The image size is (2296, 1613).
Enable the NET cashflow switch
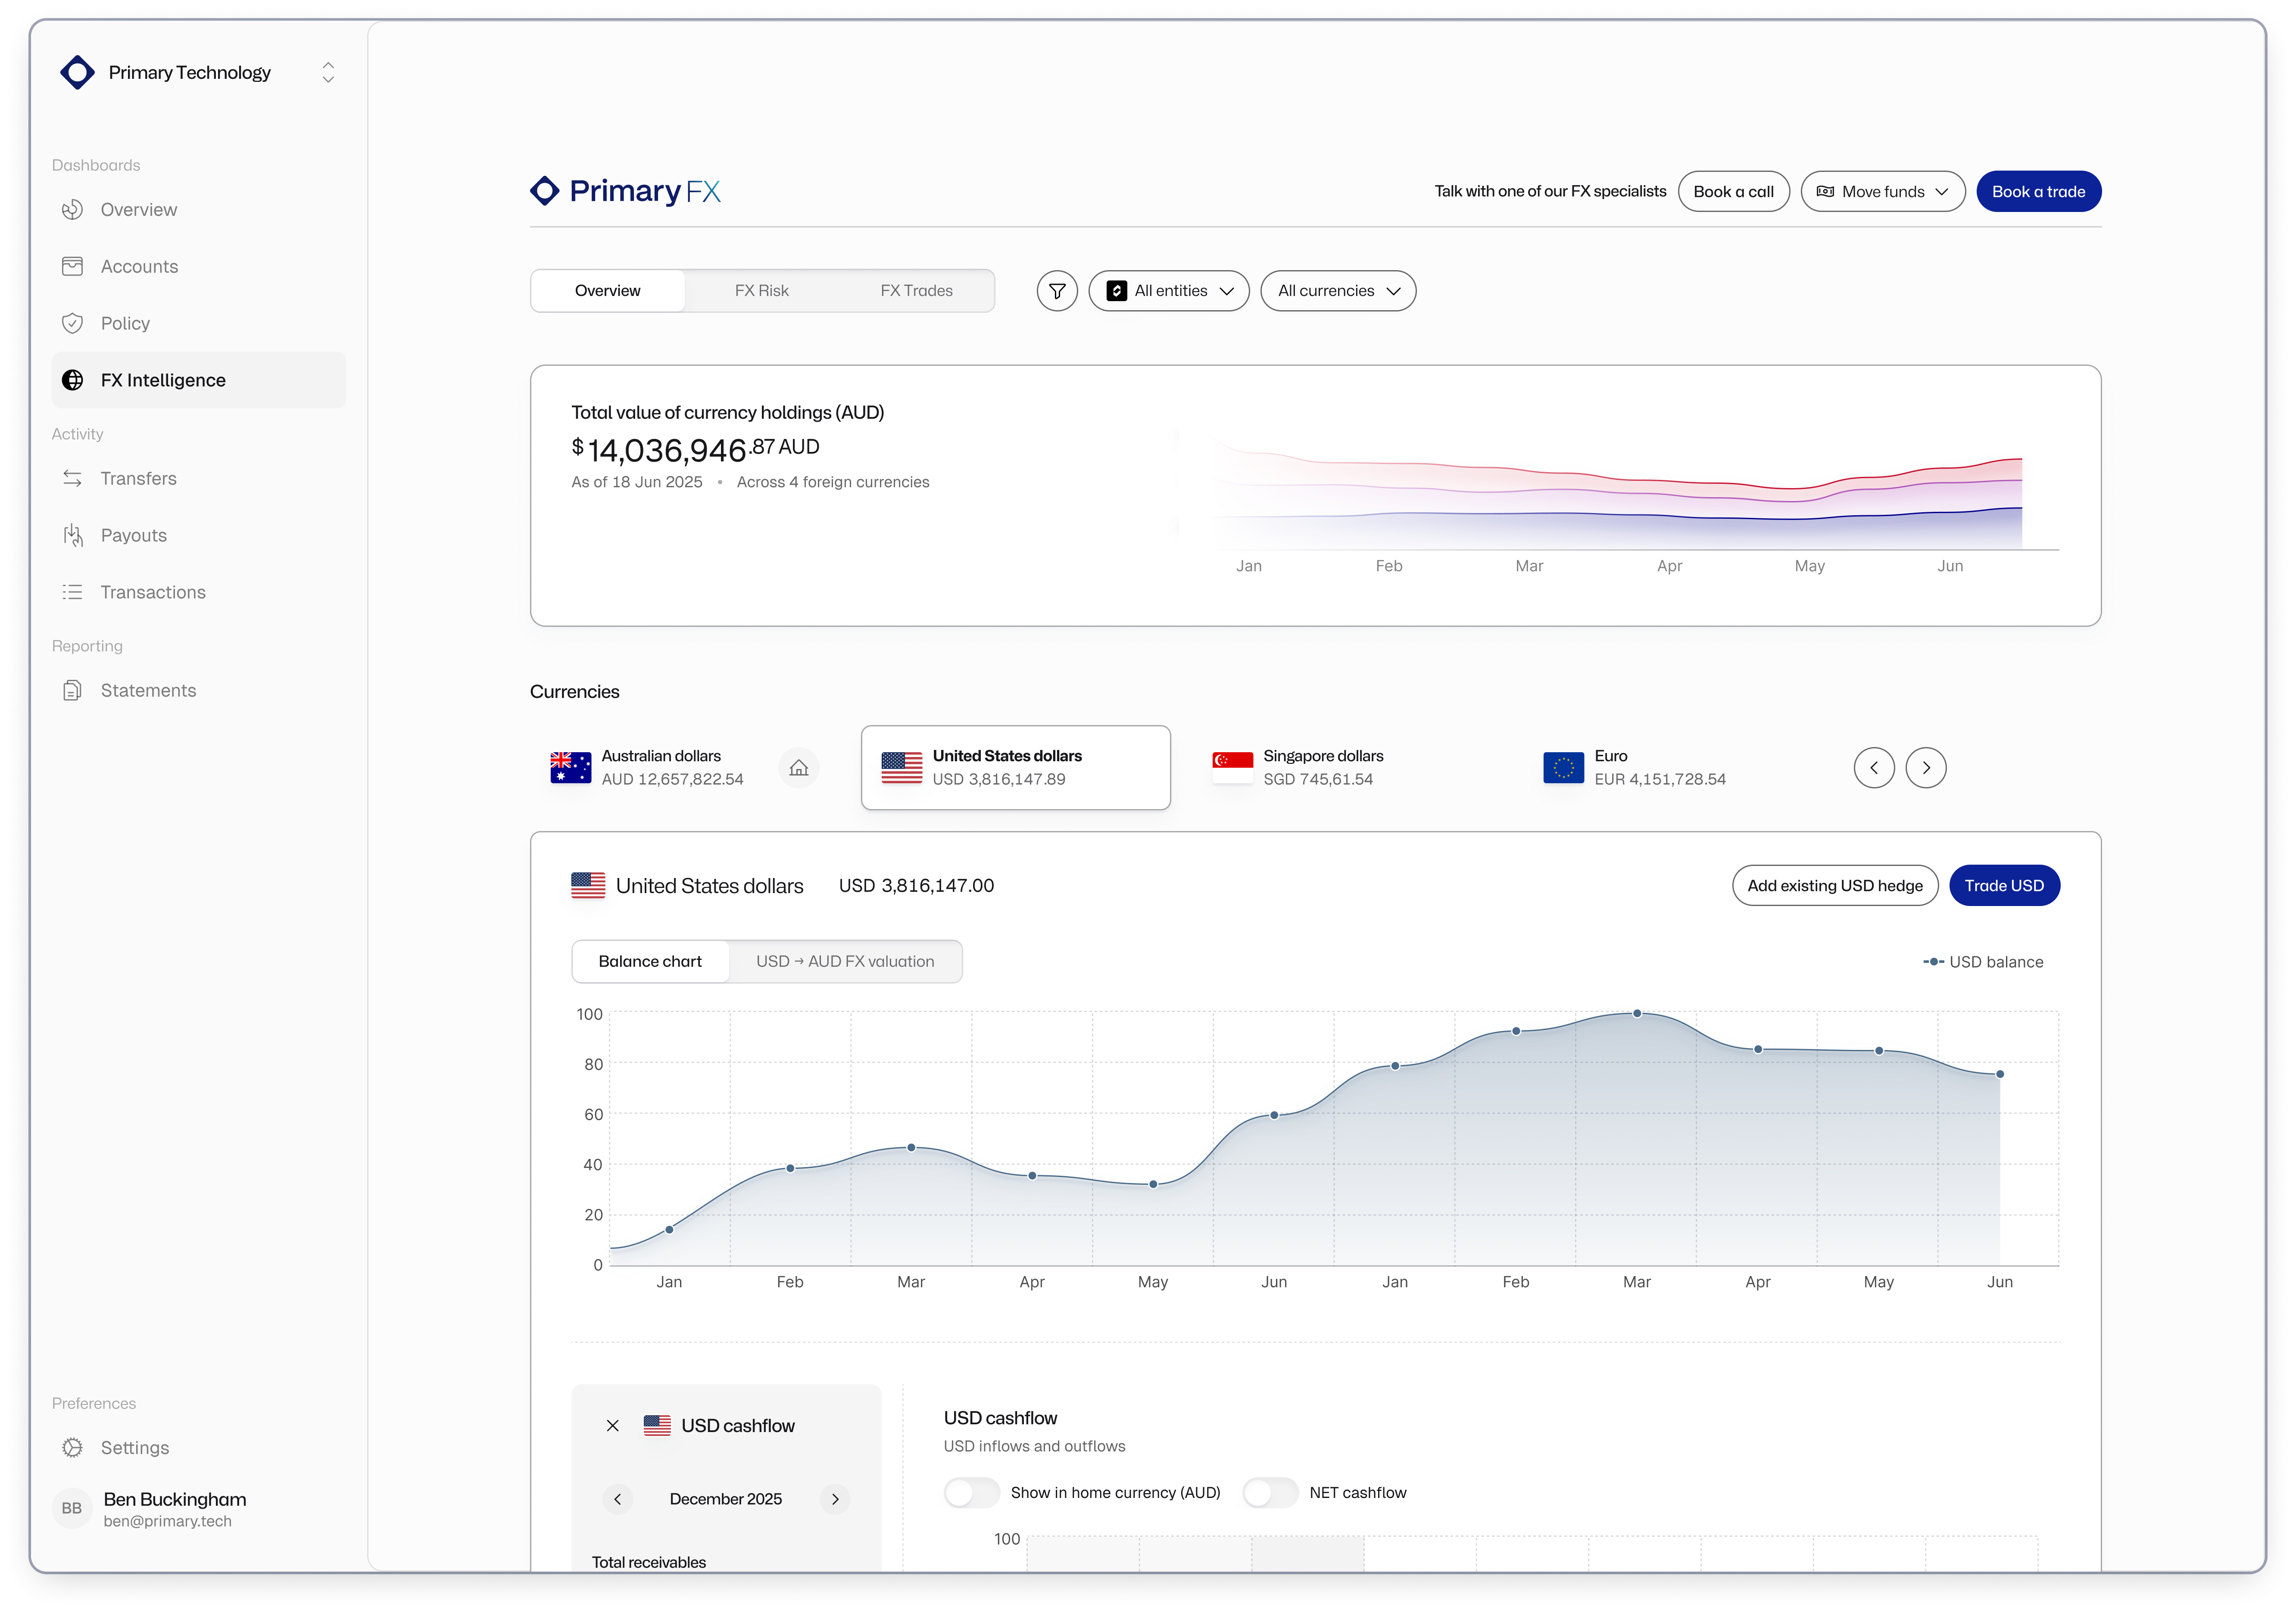1269,1493
